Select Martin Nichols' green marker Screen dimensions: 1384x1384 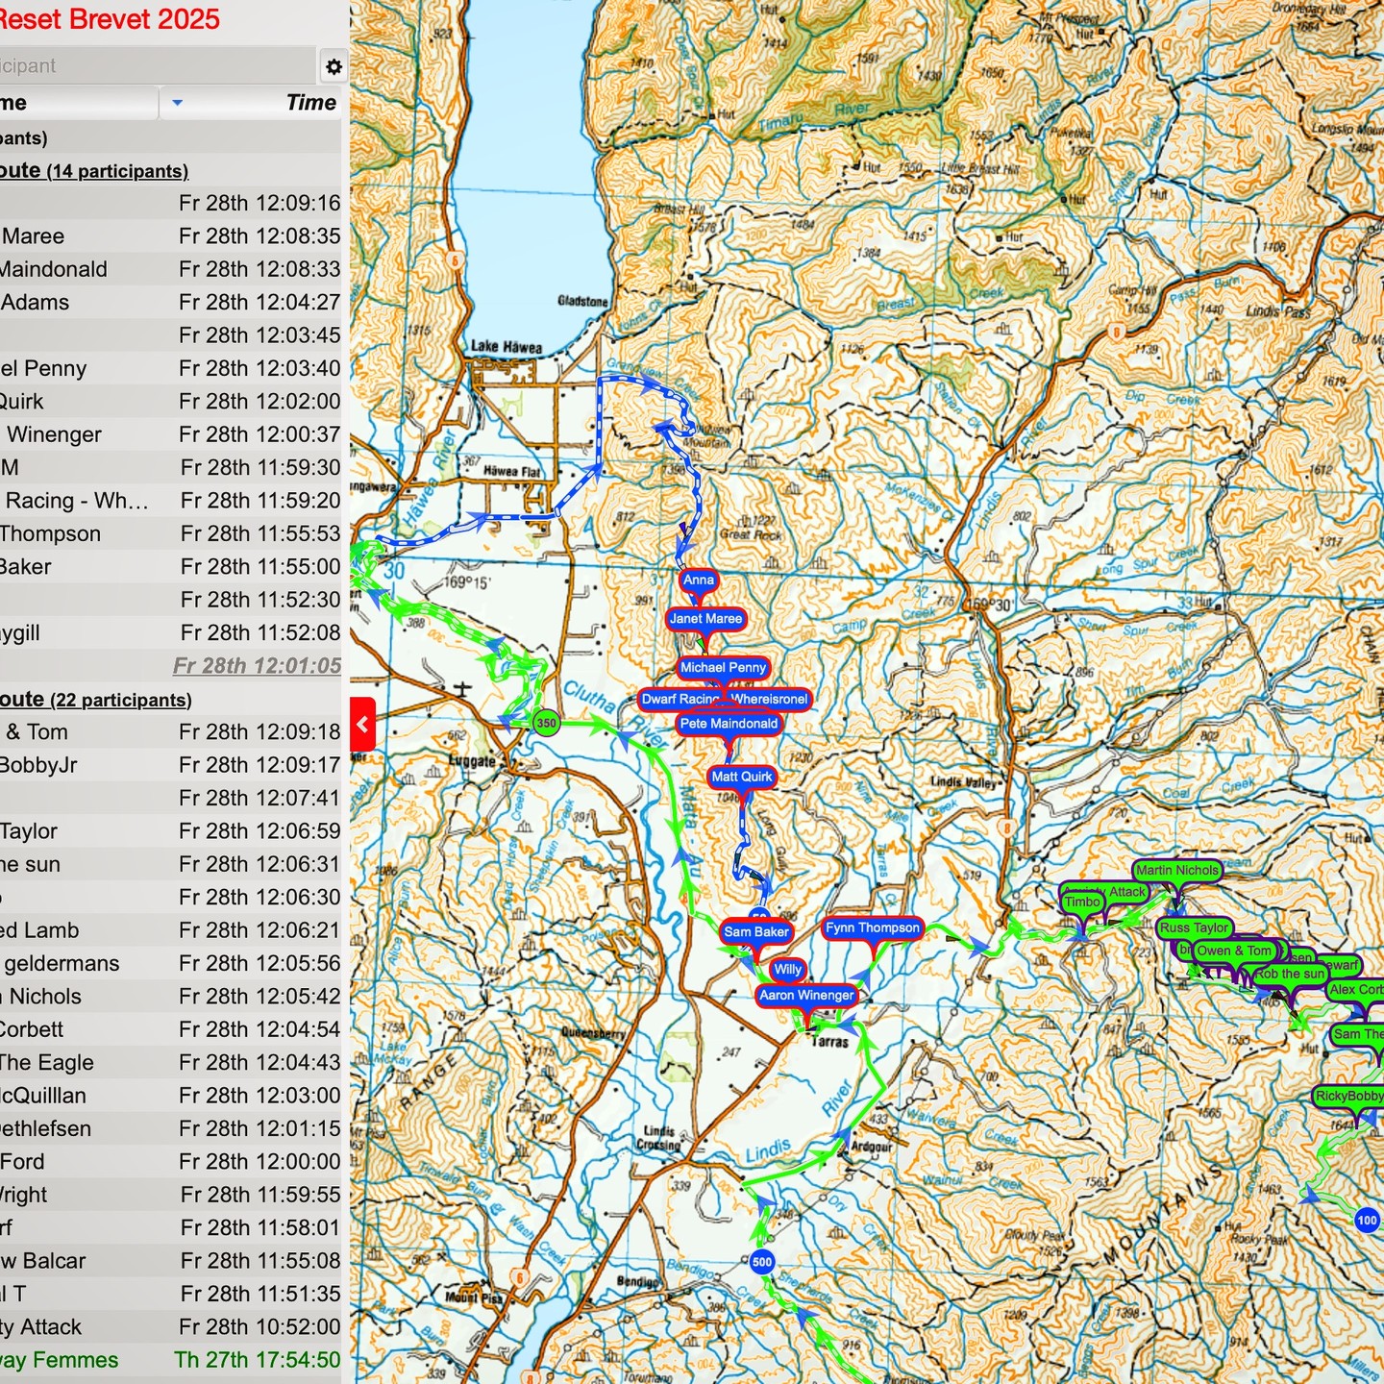pos(1176,871)
